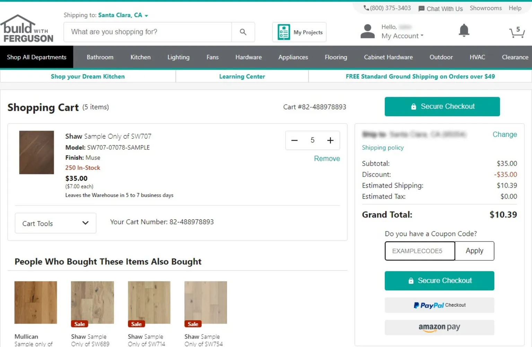
Task: Click the notifications bell icon
Action: click(x=464, y=31)
